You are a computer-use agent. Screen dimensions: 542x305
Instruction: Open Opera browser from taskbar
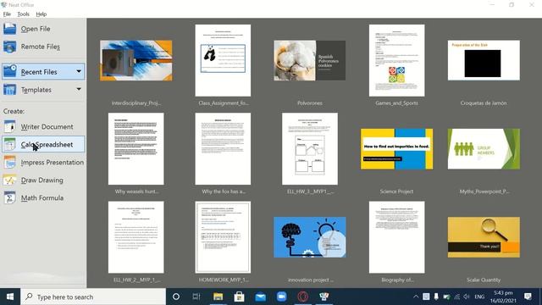[x=303, y=297]
